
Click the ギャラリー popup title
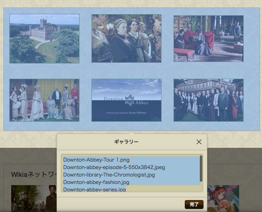click(126, 142)
